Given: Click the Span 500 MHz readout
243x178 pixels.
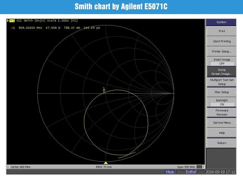Looking at the screenshot, I should pos(186,167).
